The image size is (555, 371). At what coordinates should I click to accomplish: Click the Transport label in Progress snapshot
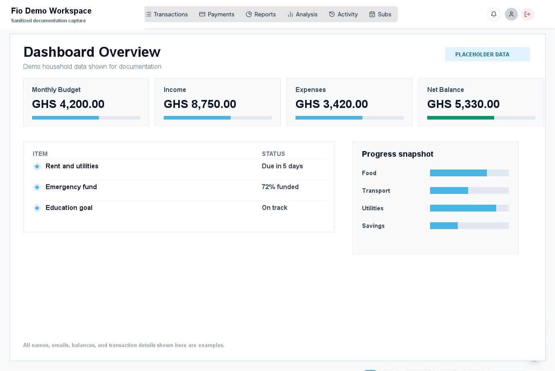[376, 191]
